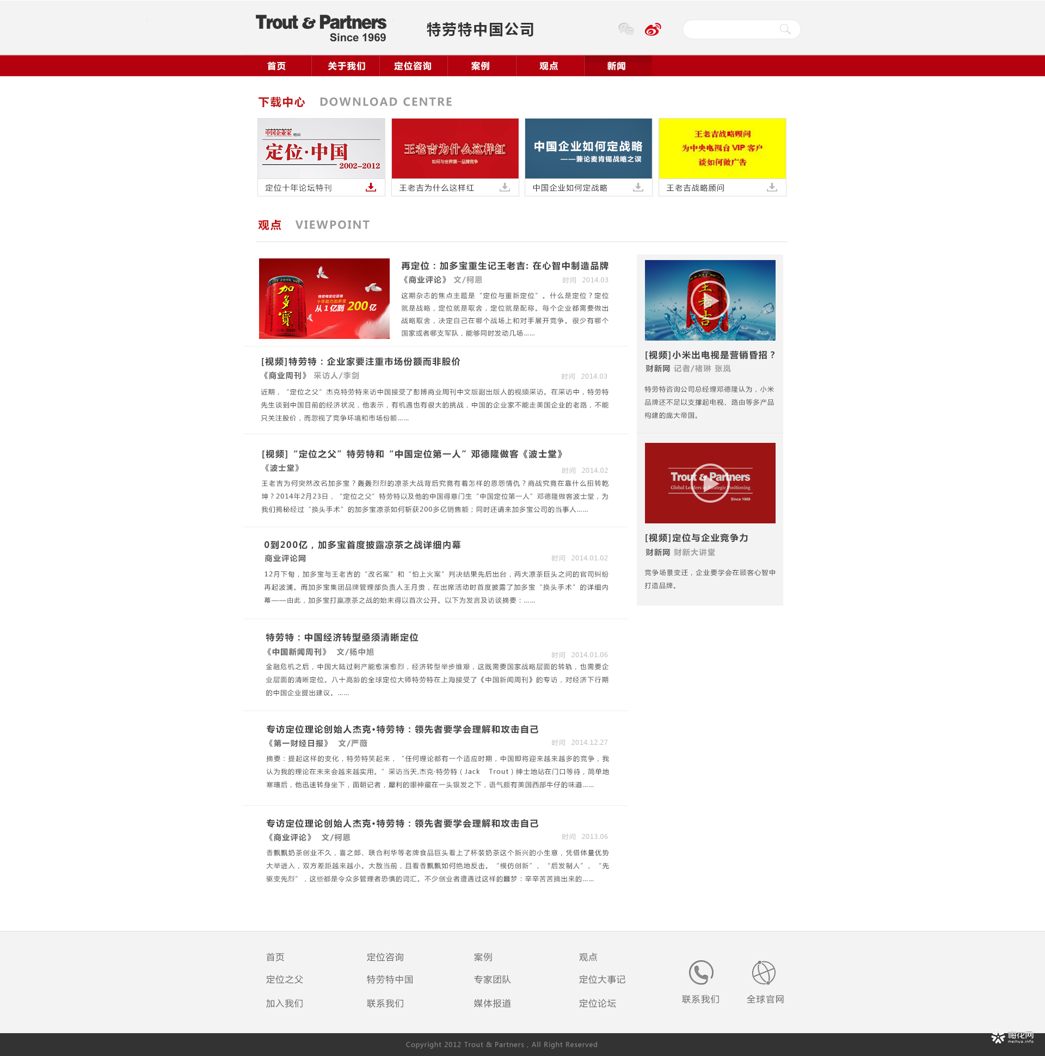1045x1056 pixels.
Task: Click footer link 定位之父
Action: [x=284, y=979]
